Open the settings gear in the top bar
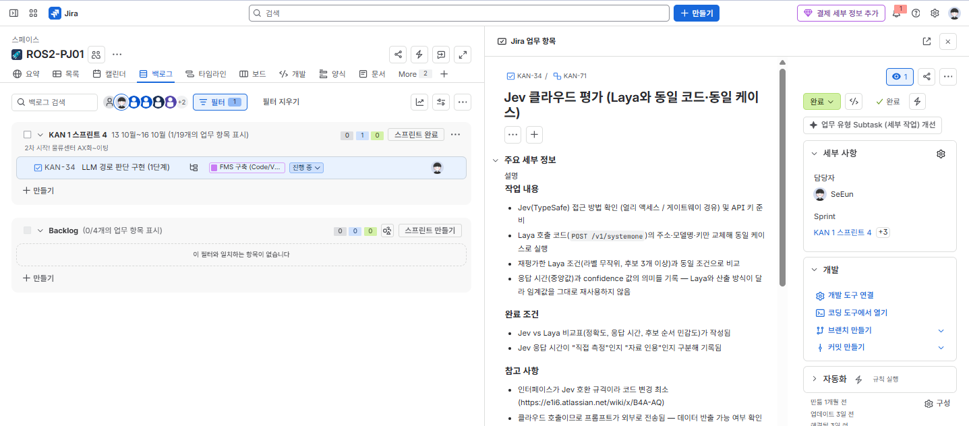The height and width of the screenshot is (426, 969). coord(935,13)
